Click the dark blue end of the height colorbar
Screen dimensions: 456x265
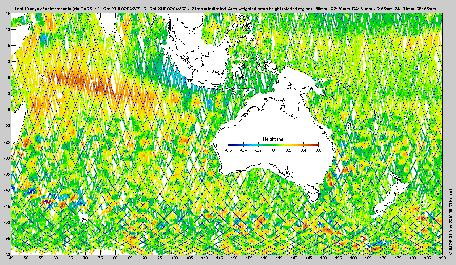(x=230, y=145)
